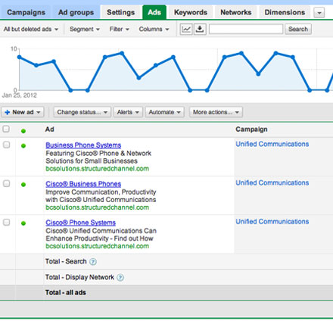Click green status dot for Cisco Business Phones

coord(23,185)
